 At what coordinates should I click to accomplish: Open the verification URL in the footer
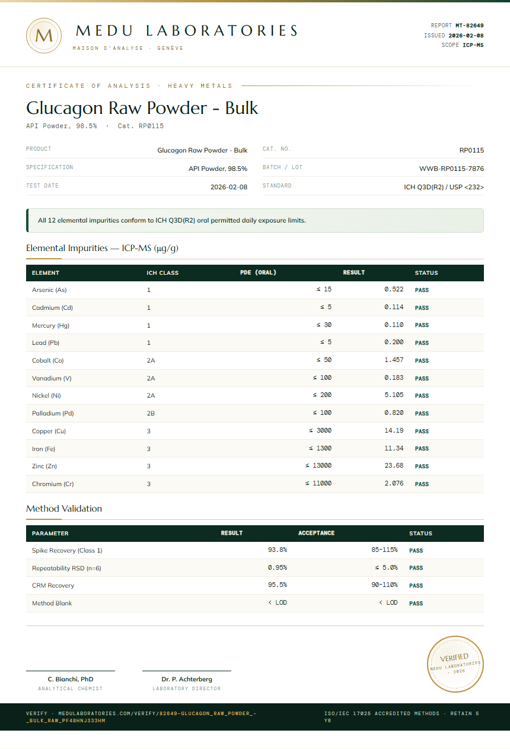click(141, 716)
